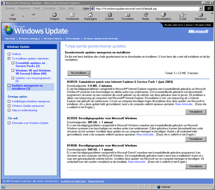Click the Internet zone globe in status bar
Image resolution: width=215 pixels, height=190 pixels.
(x=159, y=187)
